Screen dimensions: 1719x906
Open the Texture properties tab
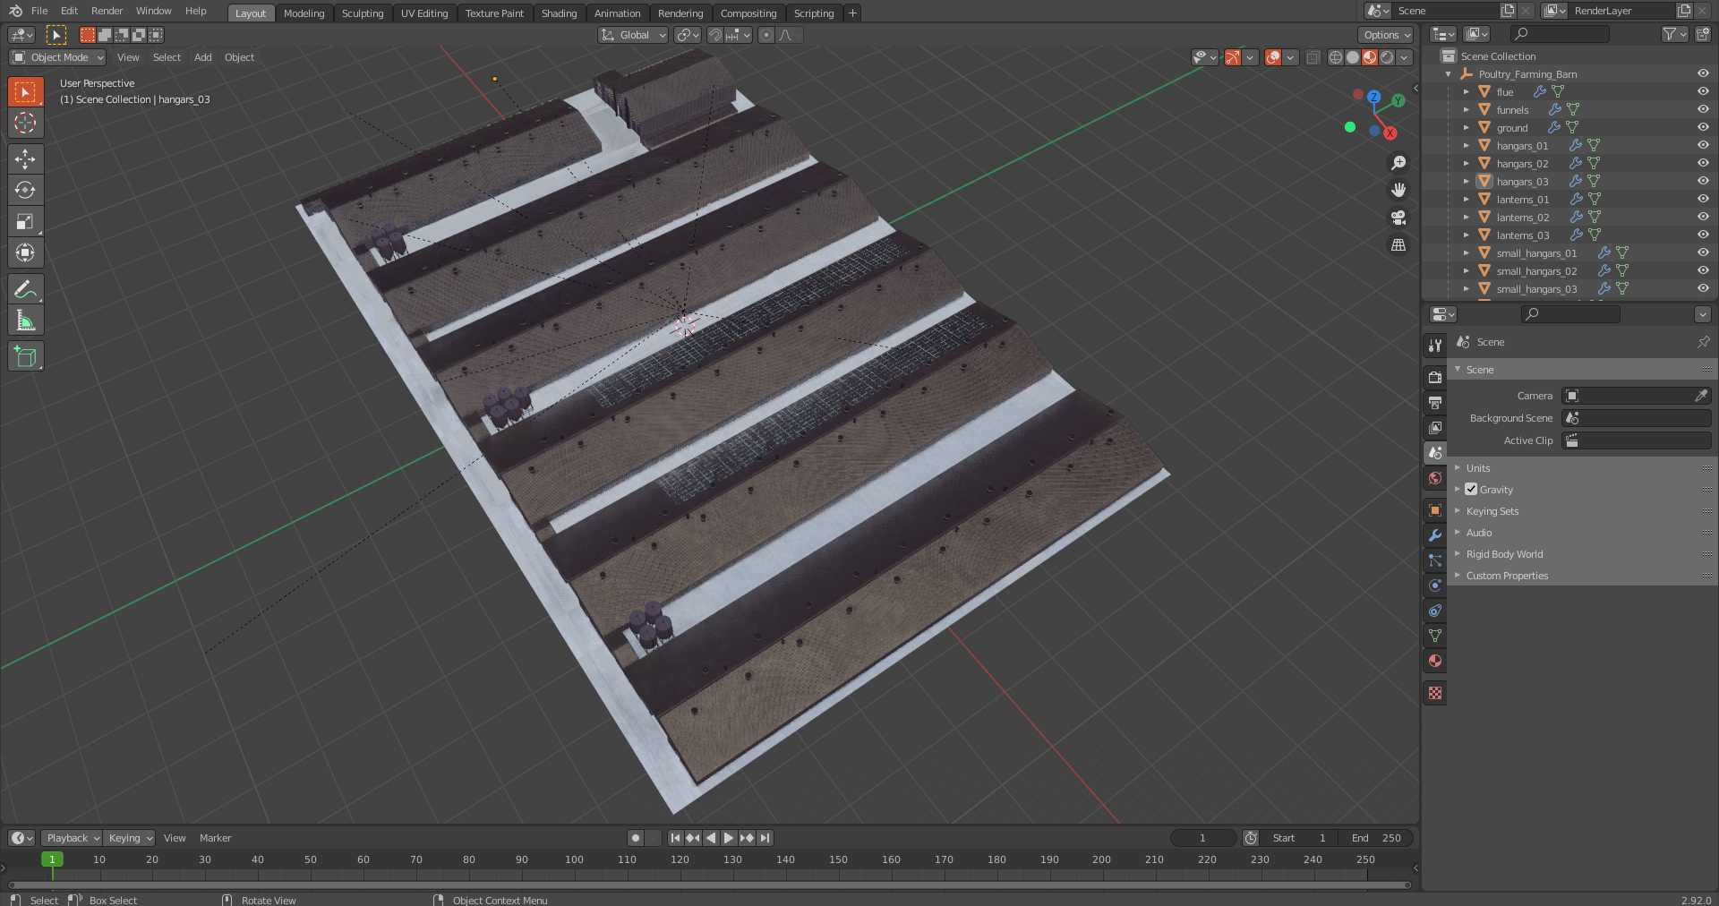1435,693
